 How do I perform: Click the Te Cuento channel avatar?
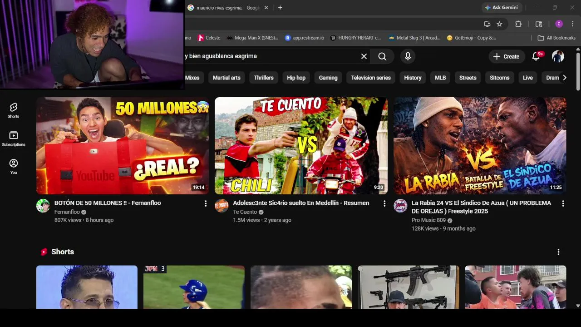(x=222, y=206)
